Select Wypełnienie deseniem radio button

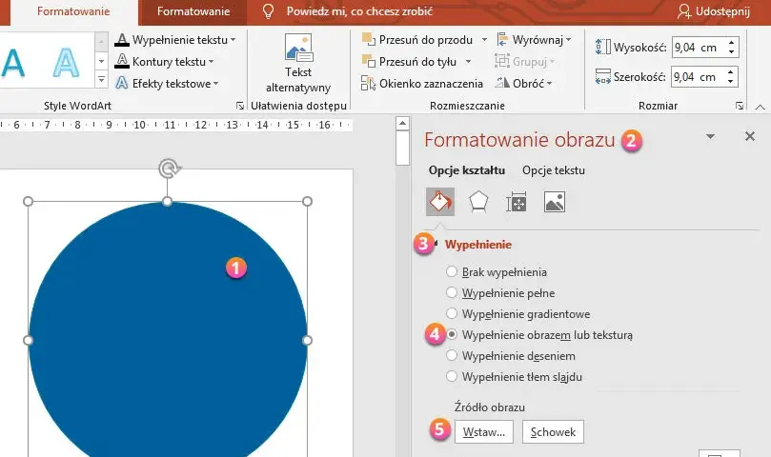pyautogui.click(x=452, y=355)
